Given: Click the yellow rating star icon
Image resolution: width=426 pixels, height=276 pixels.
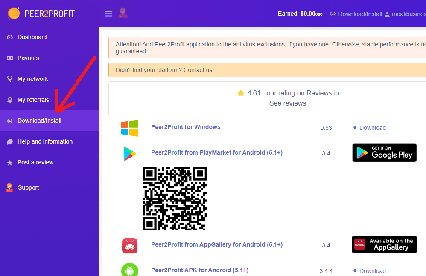Looking at the screenshot, I should coord(241,93).
